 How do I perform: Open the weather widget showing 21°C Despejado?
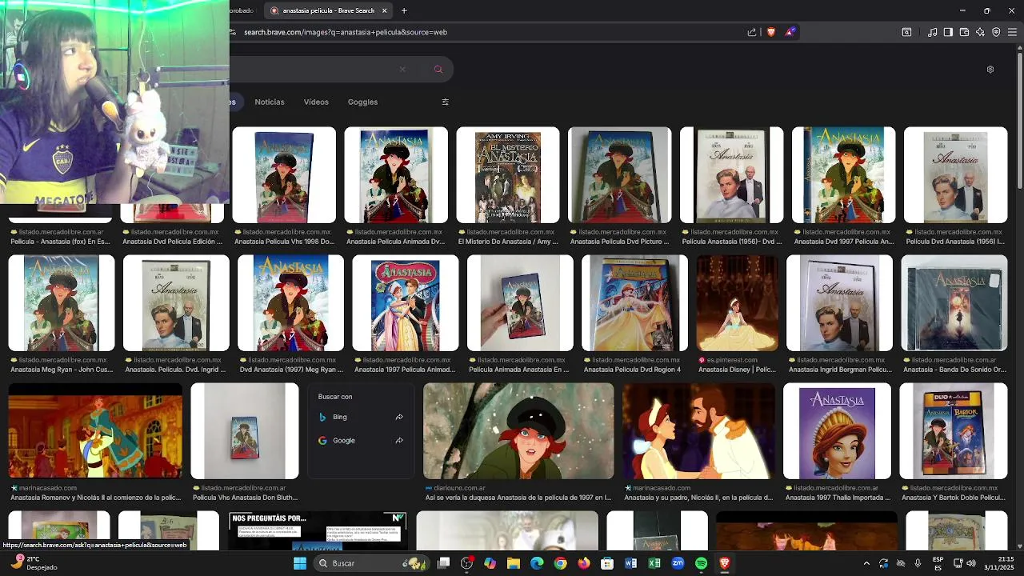tap(32, 563)
